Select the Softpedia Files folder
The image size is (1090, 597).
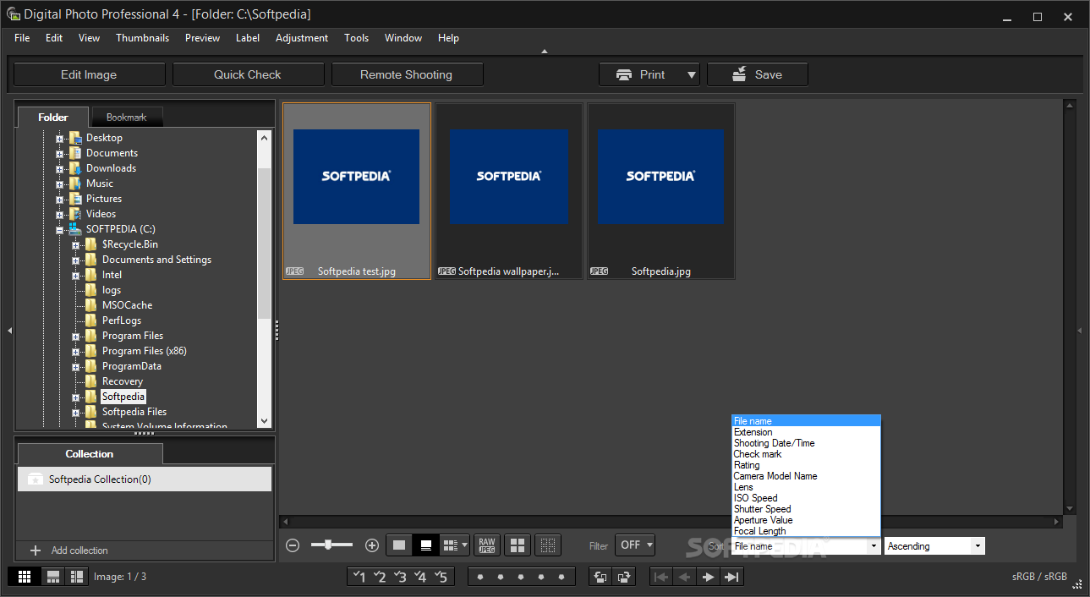pyautogui.click(x=134, y=412)
